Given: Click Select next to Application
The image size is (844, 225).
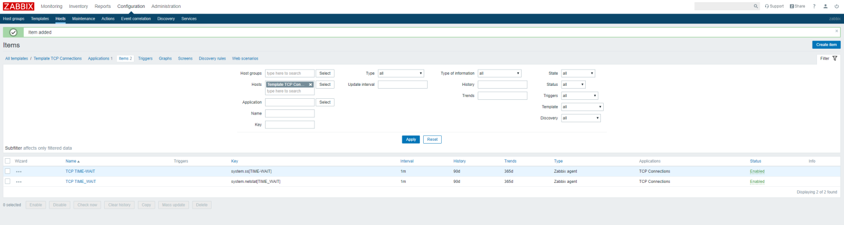Looking at the screenshot, I should (325, 103).
